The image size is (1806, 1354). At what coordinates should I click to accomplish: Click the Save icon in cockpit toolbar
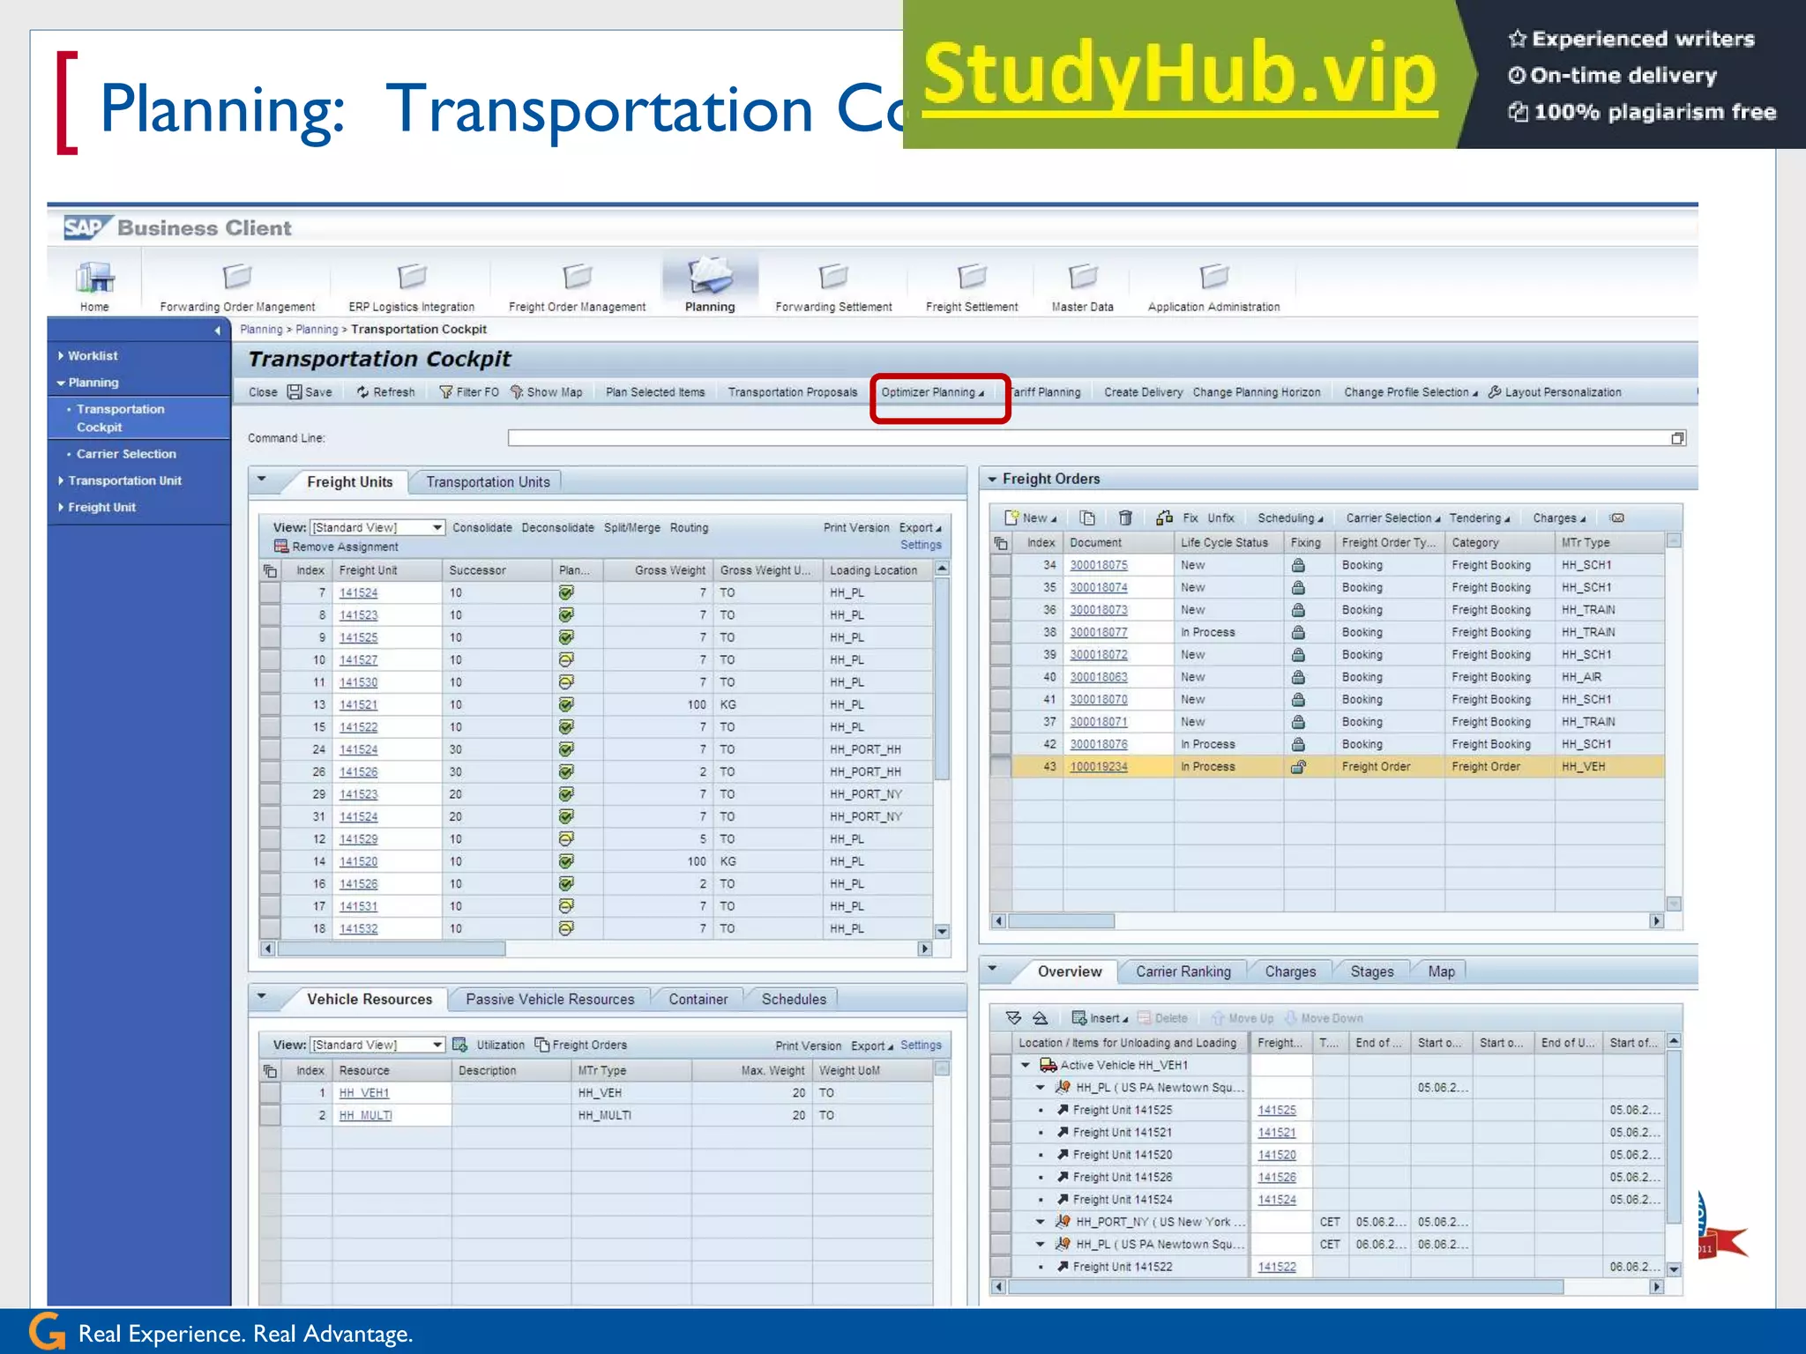[295, 392]
